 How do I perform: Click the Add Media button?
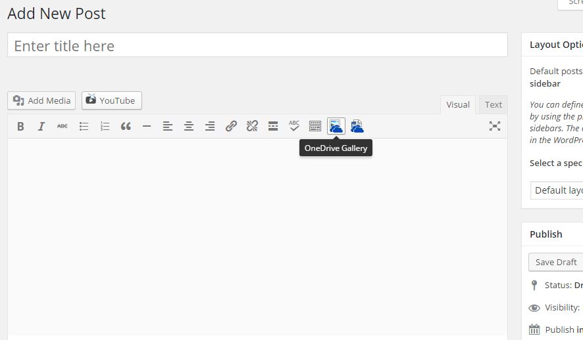coord(41,100)
